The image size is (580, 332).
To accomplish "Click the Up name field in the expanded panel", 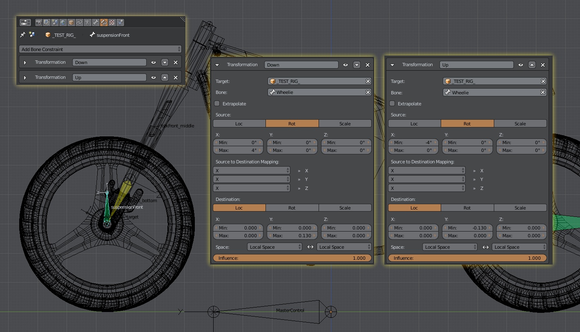I will (x=477, y=65).
